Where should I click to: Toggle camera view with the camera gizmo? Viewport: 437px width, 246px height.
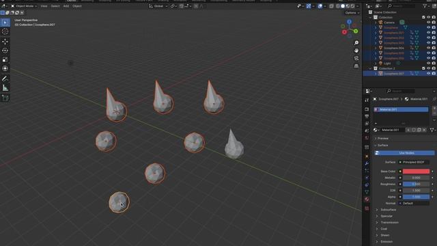[x=356, y=58]
